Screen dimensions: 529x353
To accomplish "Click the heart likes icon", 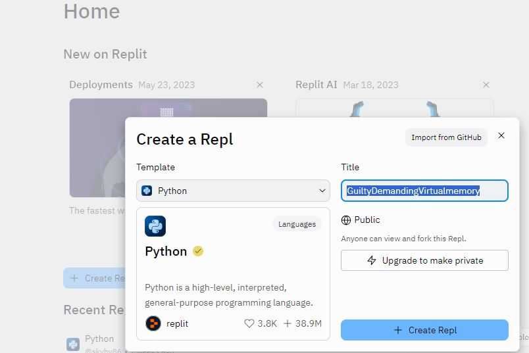I will point(249,323).
